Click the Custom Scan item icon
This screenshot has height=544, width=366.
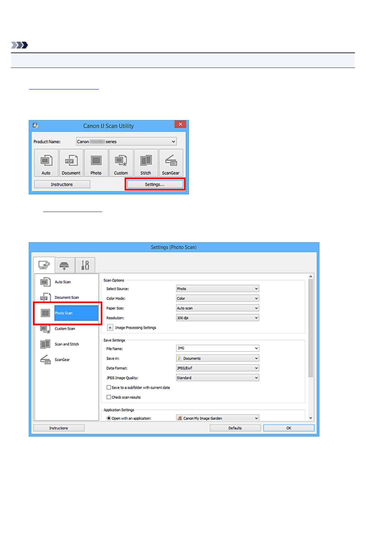[x=45, y=329]
